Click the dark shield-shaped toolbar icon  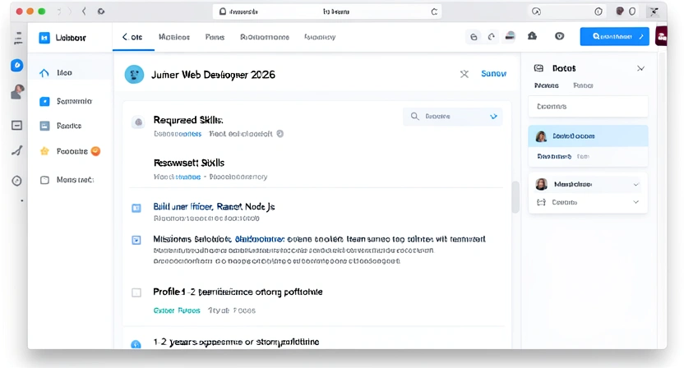(559, 36)
